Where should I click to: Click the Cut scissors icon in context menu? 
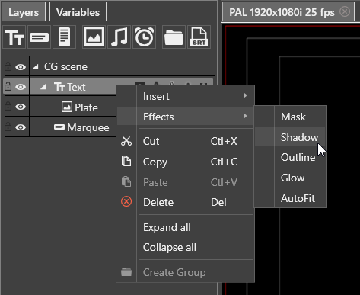coord(126,141)
